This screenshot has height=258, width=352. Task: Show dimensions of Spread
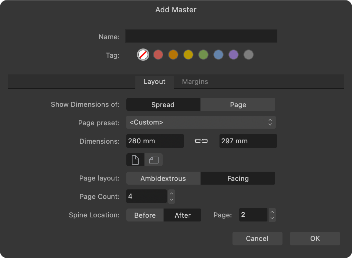pos(163,104)
